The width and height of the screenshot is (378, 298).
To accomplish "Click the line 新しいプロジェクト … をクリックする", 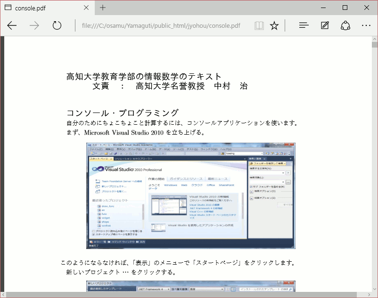I will 121,272.
